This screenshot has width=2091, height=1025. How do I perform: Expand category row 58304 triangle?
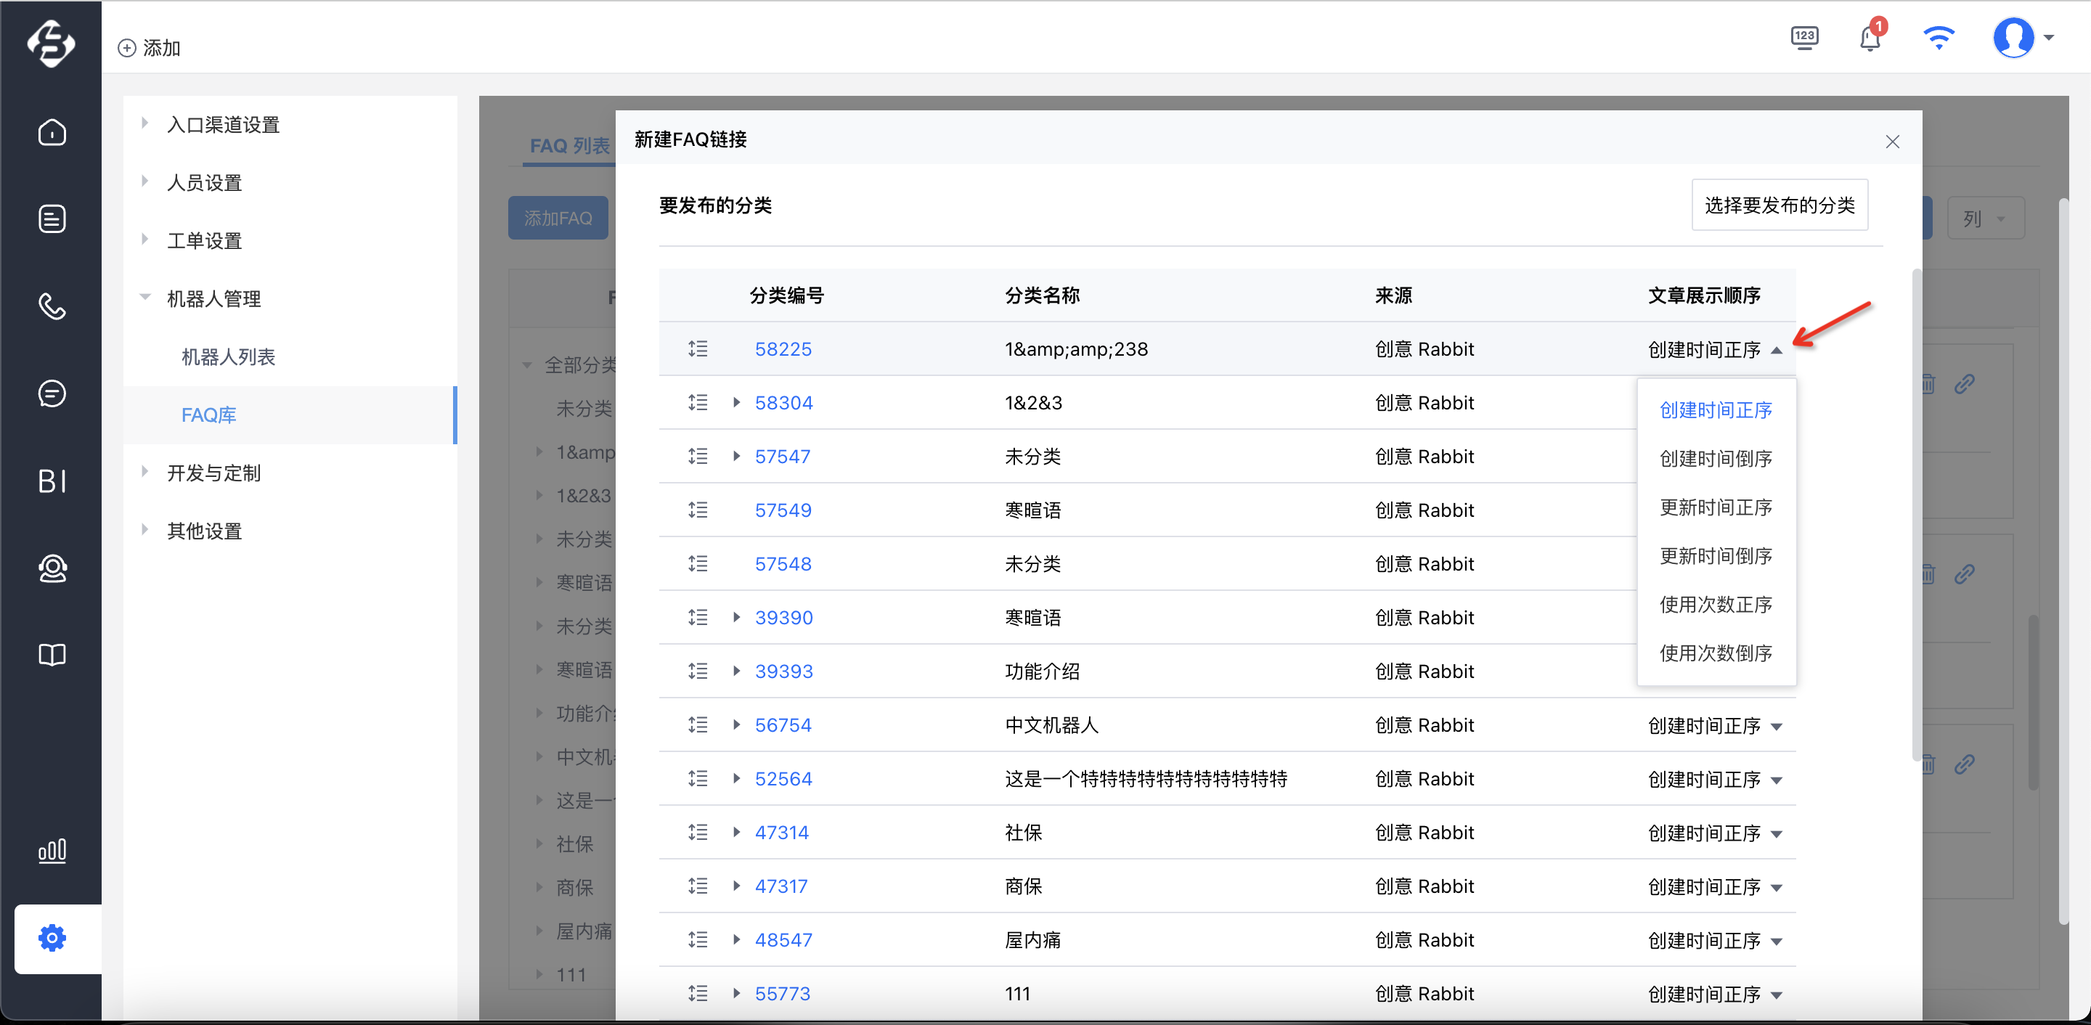point(736,403)
